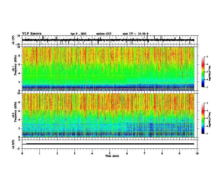Select the "Apr. 9, 2023" date label
The image size is (222, 172).
[x=78, y=34]
